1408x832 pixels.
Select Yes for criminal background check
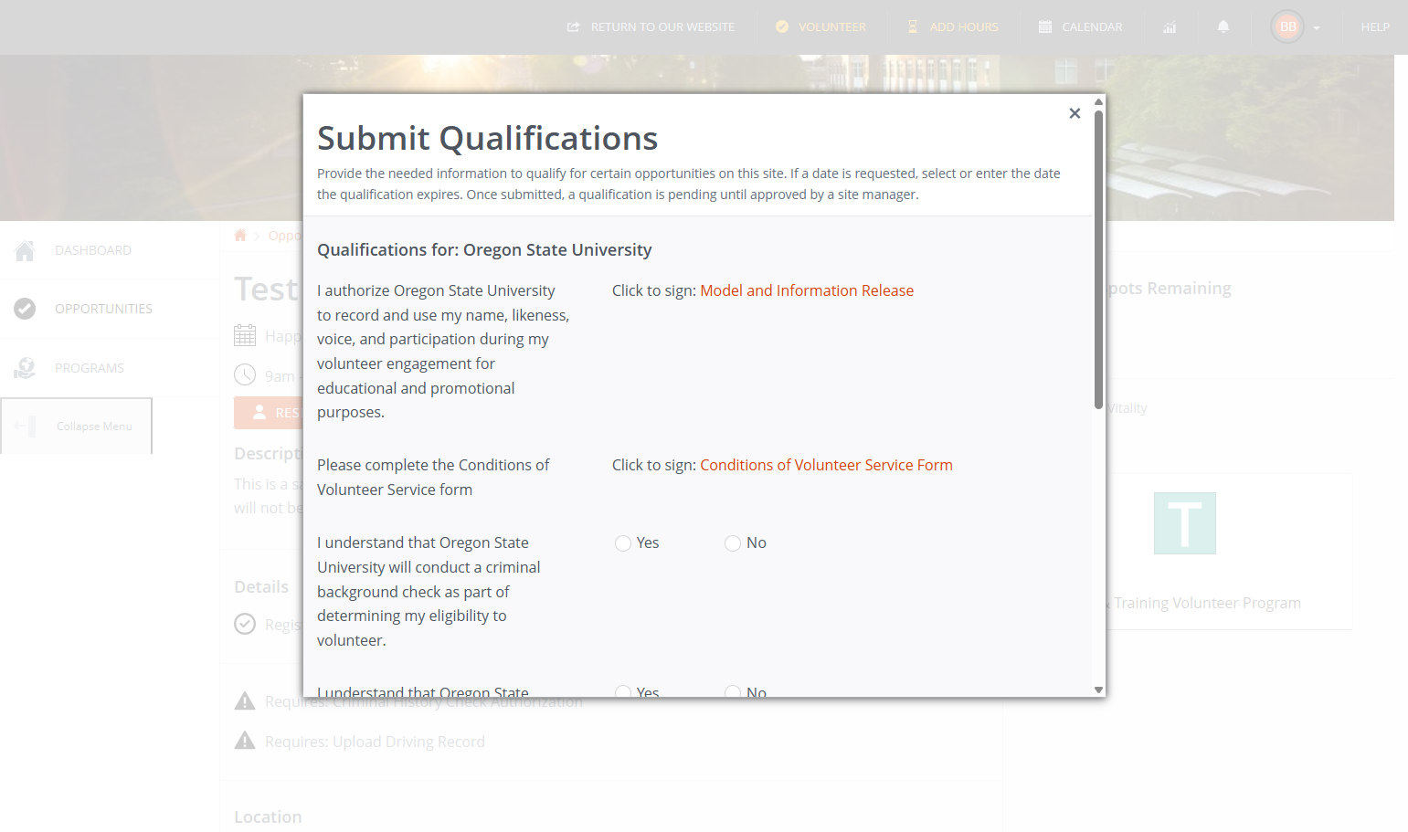[623, 543]
